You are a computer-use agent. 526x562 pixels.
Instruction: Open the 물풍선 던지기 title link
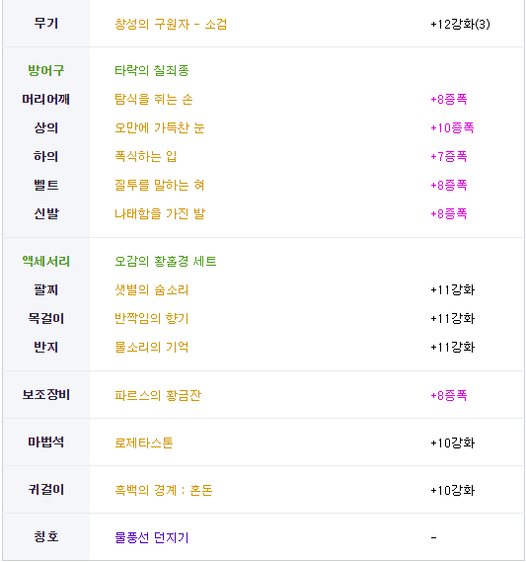tap(152, 537)
